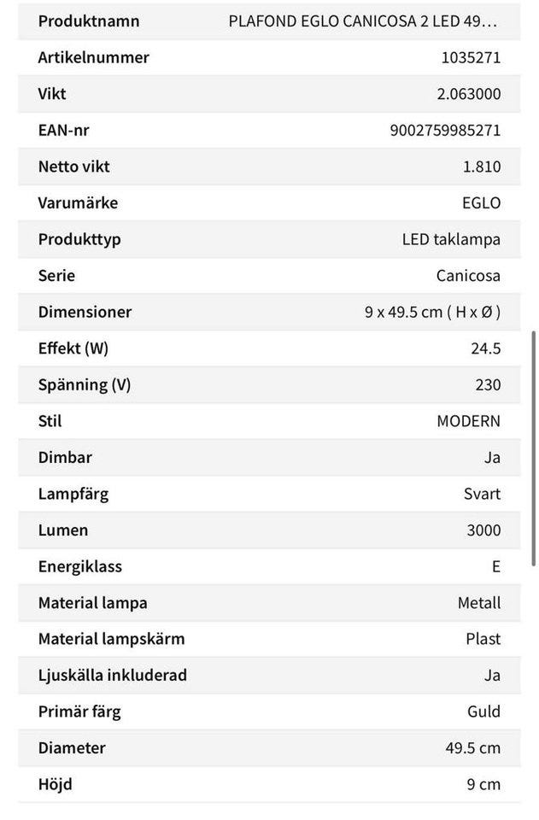Select the Effekt (W) value 24.5
Image resolution: width=539 pixels, height=820 pixels.
point(484,348)
